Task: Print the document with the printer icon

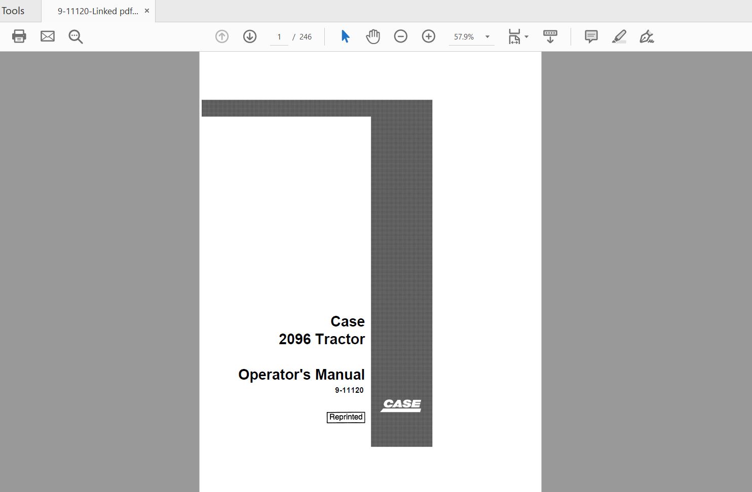Action: pos(19,36)
